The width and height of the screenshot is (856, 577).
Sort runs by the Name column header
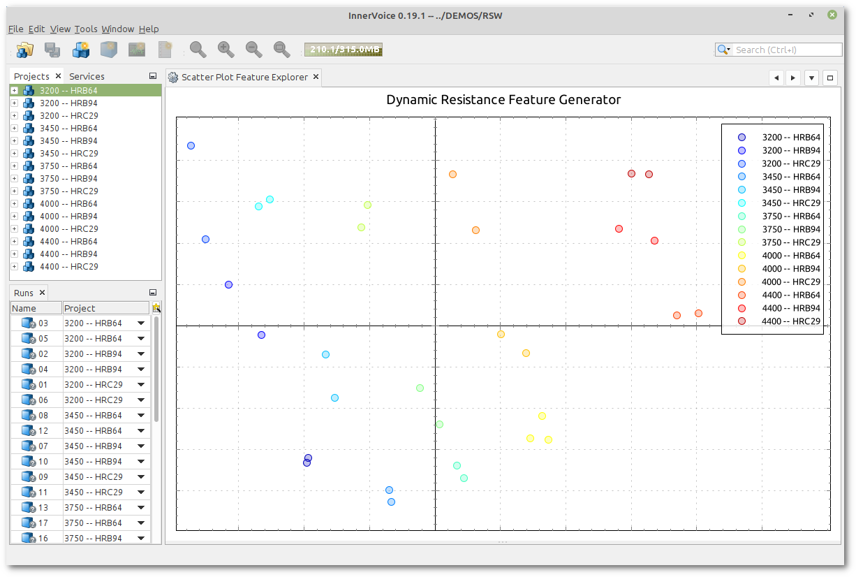(x=36, y=308)
